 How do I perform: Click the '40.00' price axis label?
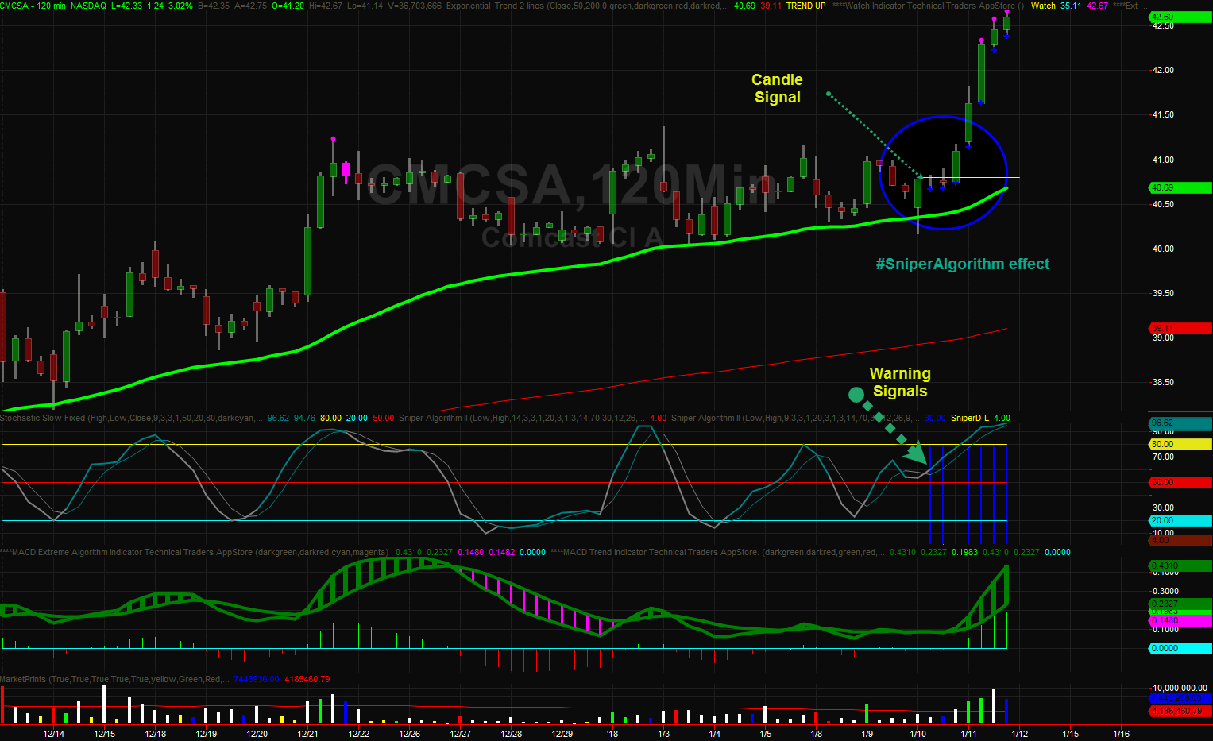[x=1163, y=249]
